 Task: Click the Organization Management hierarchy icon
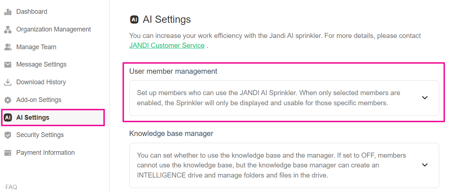tap(8, 30)
